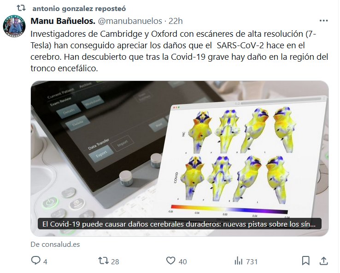Open the three-dot more options menu
Viewport: 340px width, 273px height.
point(324,21)
